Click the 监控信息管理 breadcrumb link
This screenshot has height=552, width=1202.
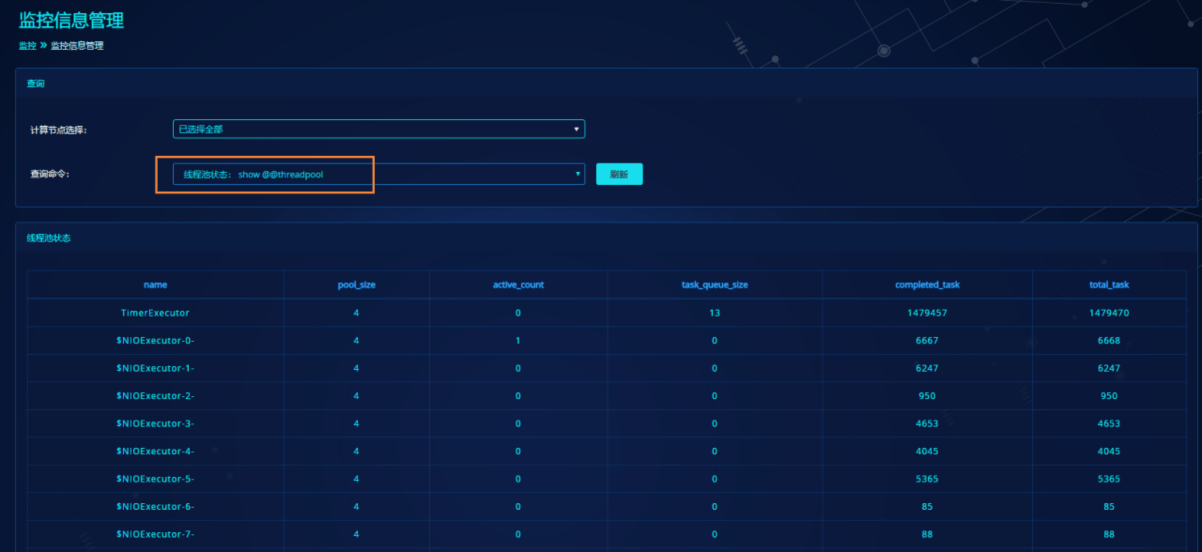[77, 46]
